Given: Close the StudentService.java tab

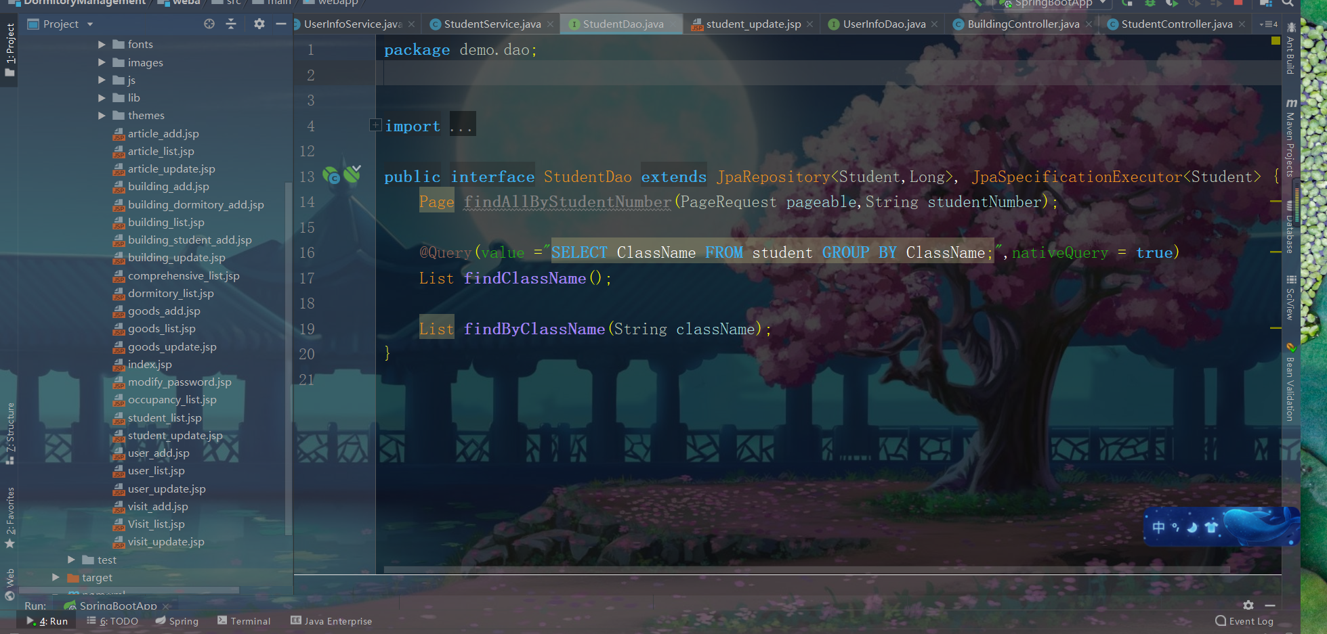Looking at the screenshot, I should pos(550,24).
